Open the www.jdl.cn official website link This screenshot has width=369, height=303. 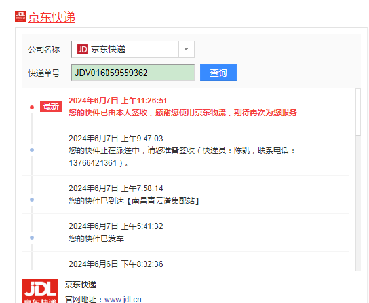123,299
